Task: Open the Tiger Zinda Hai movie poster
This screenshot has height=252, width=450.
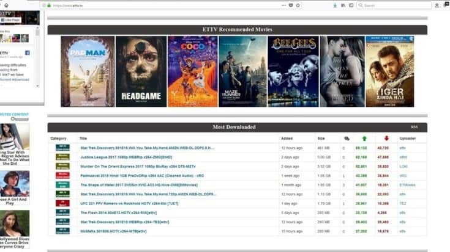Action: tap(390, 71)
